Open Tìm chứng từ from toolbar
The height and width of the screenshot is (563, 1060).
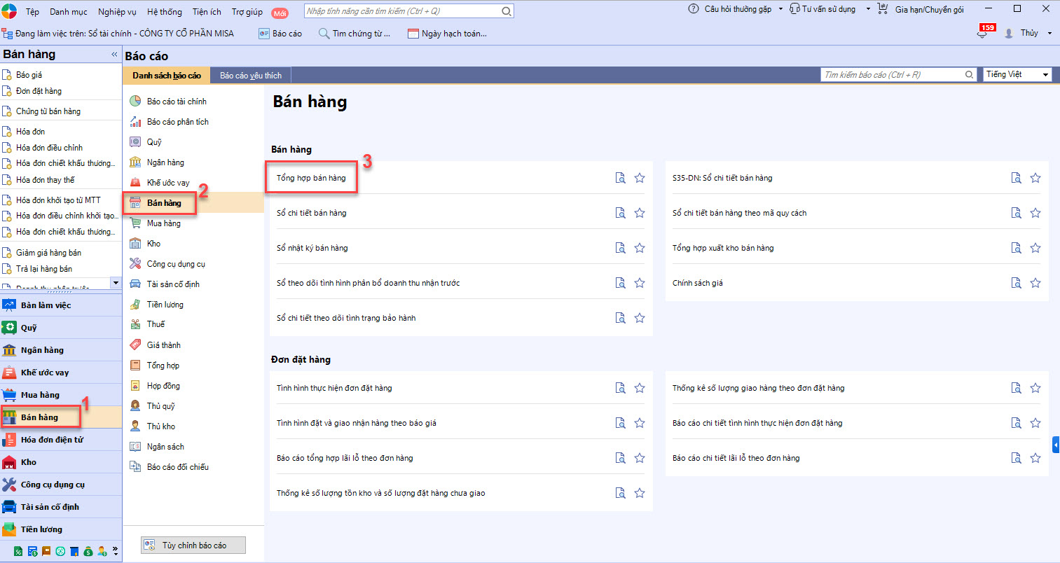coord(355,34)
